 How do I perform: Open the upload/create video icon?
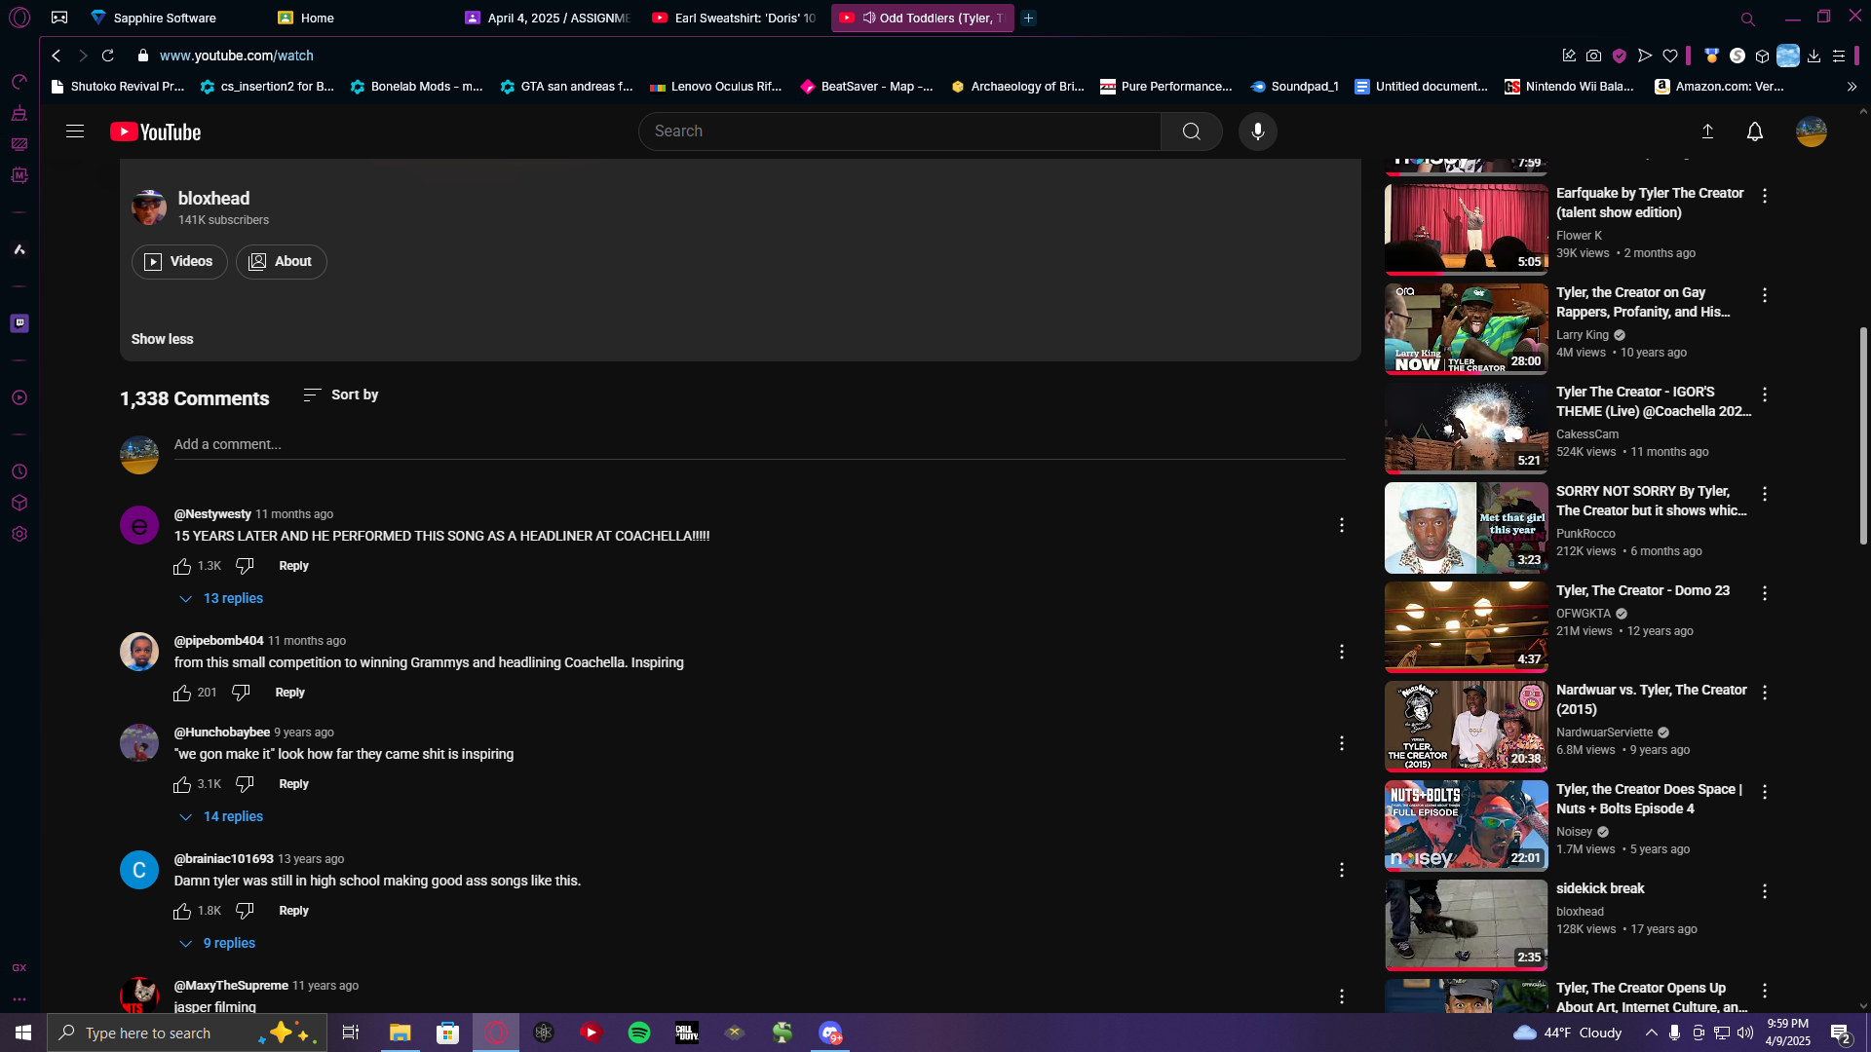[1707, 131]
